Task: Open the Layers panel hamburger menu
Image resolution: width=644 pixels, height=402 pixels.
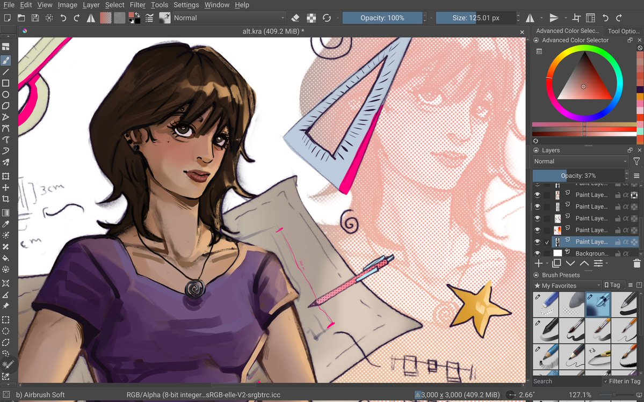Action: [636, 176]
